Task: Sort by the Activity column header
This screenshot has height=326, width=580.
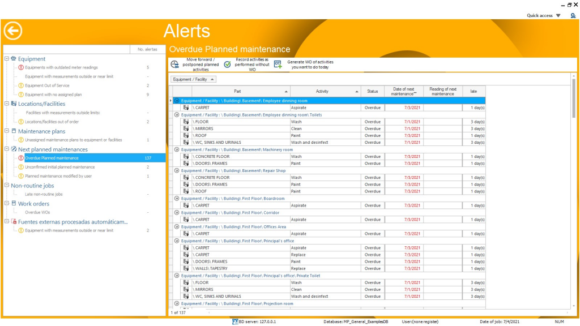Action: tap(326, 91)
